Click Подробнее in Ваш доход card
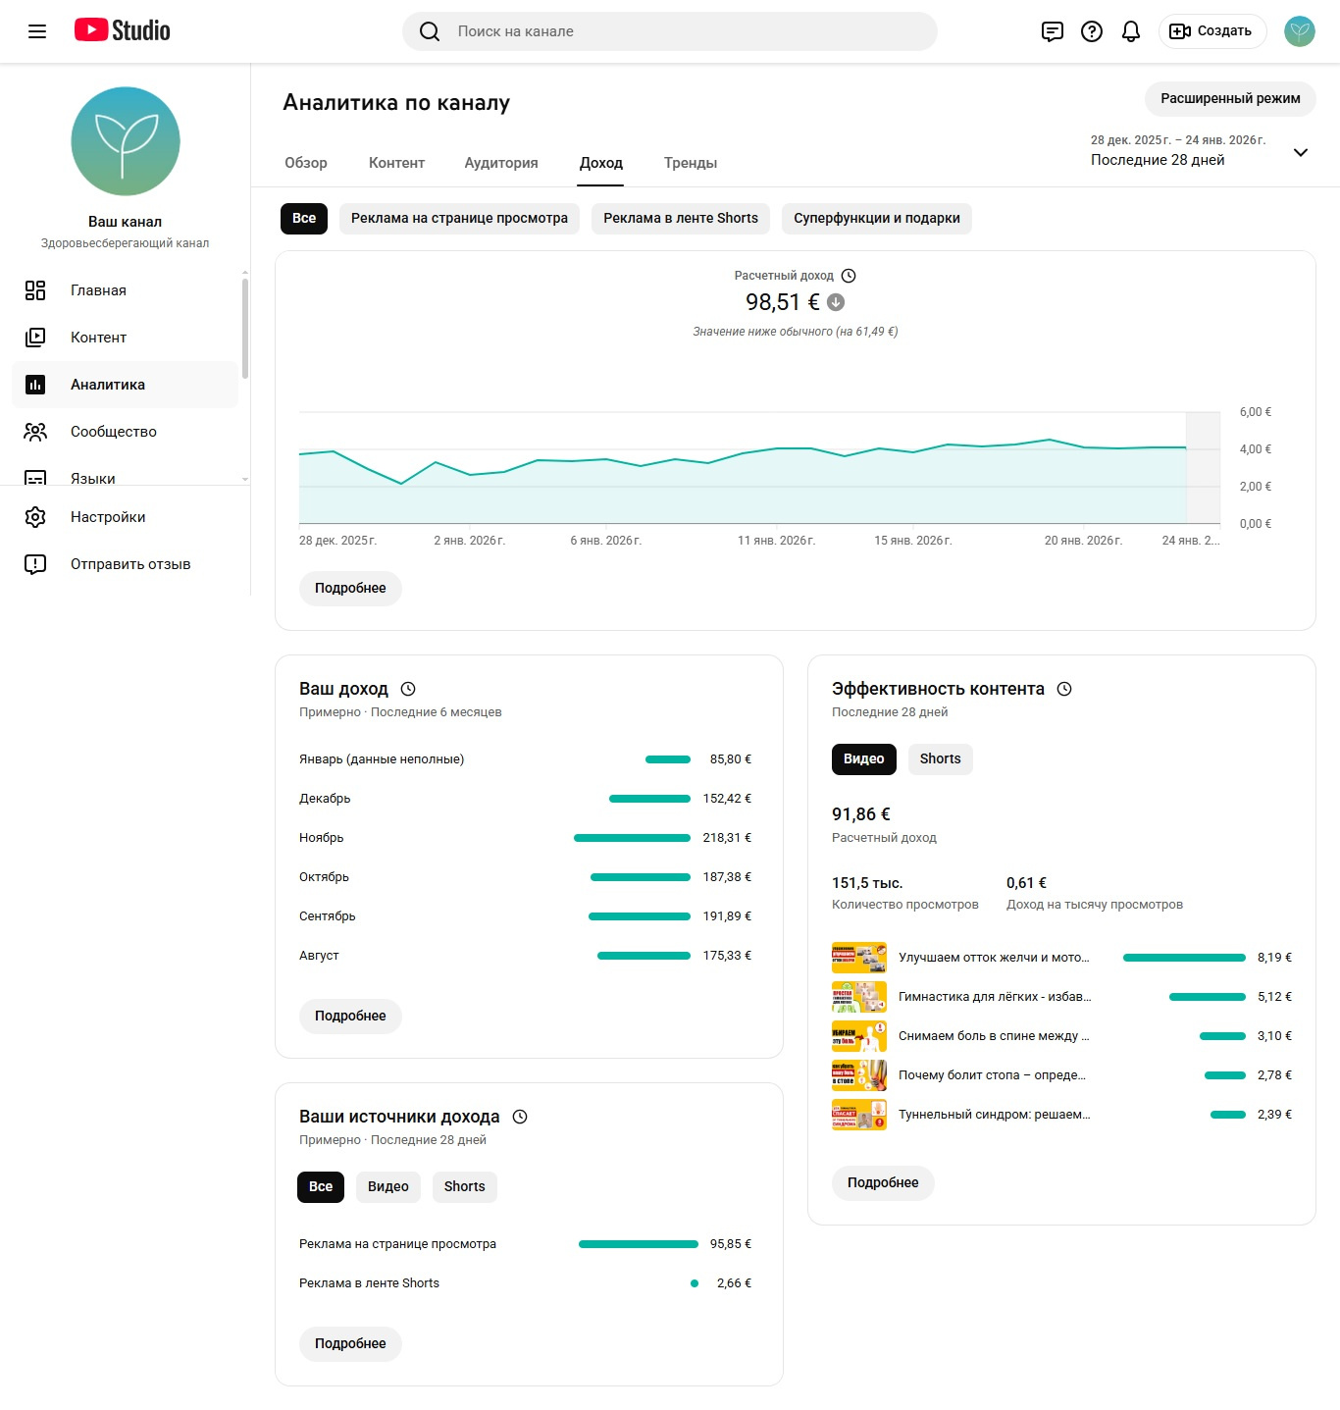 (350, 1017)
